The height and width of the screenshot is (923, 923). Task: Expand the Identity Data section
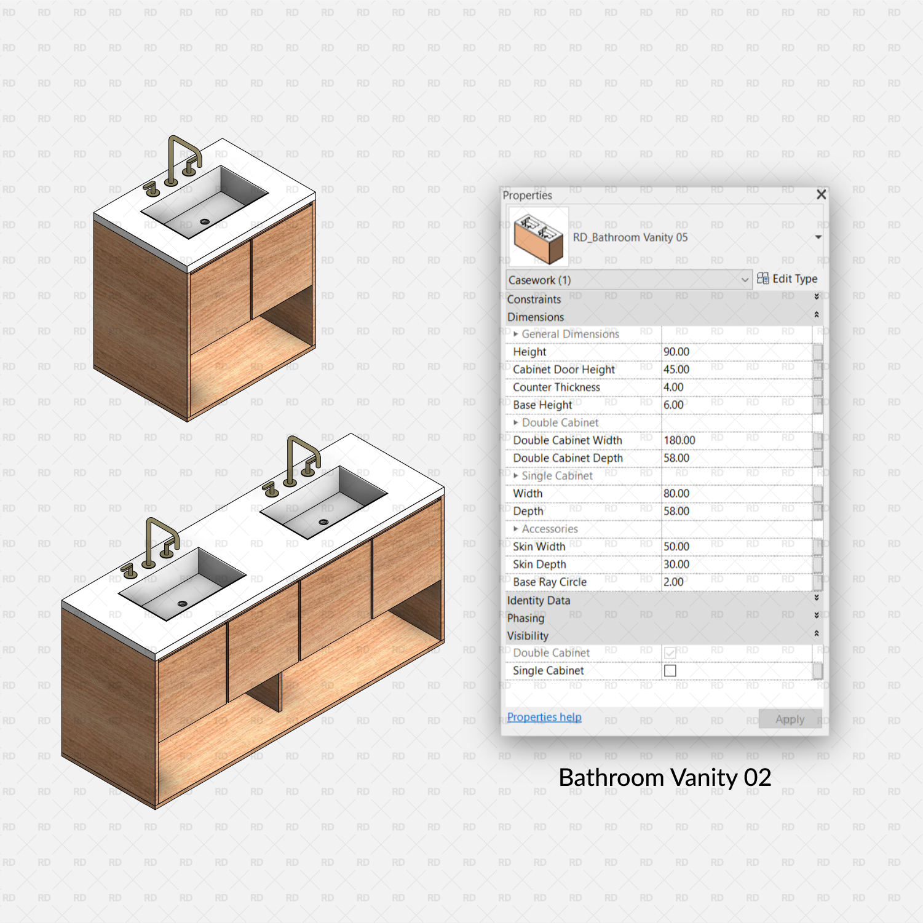tap(817, 601)
